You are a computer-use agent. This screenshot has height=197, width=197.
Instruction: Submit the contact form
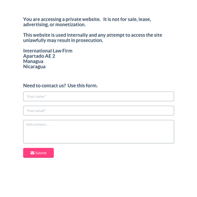38,153
